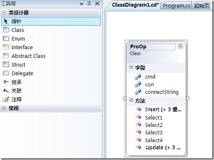Pick the Delegate shape icon in toolbox
214x160 pixels.
click(x=6, y=73)
